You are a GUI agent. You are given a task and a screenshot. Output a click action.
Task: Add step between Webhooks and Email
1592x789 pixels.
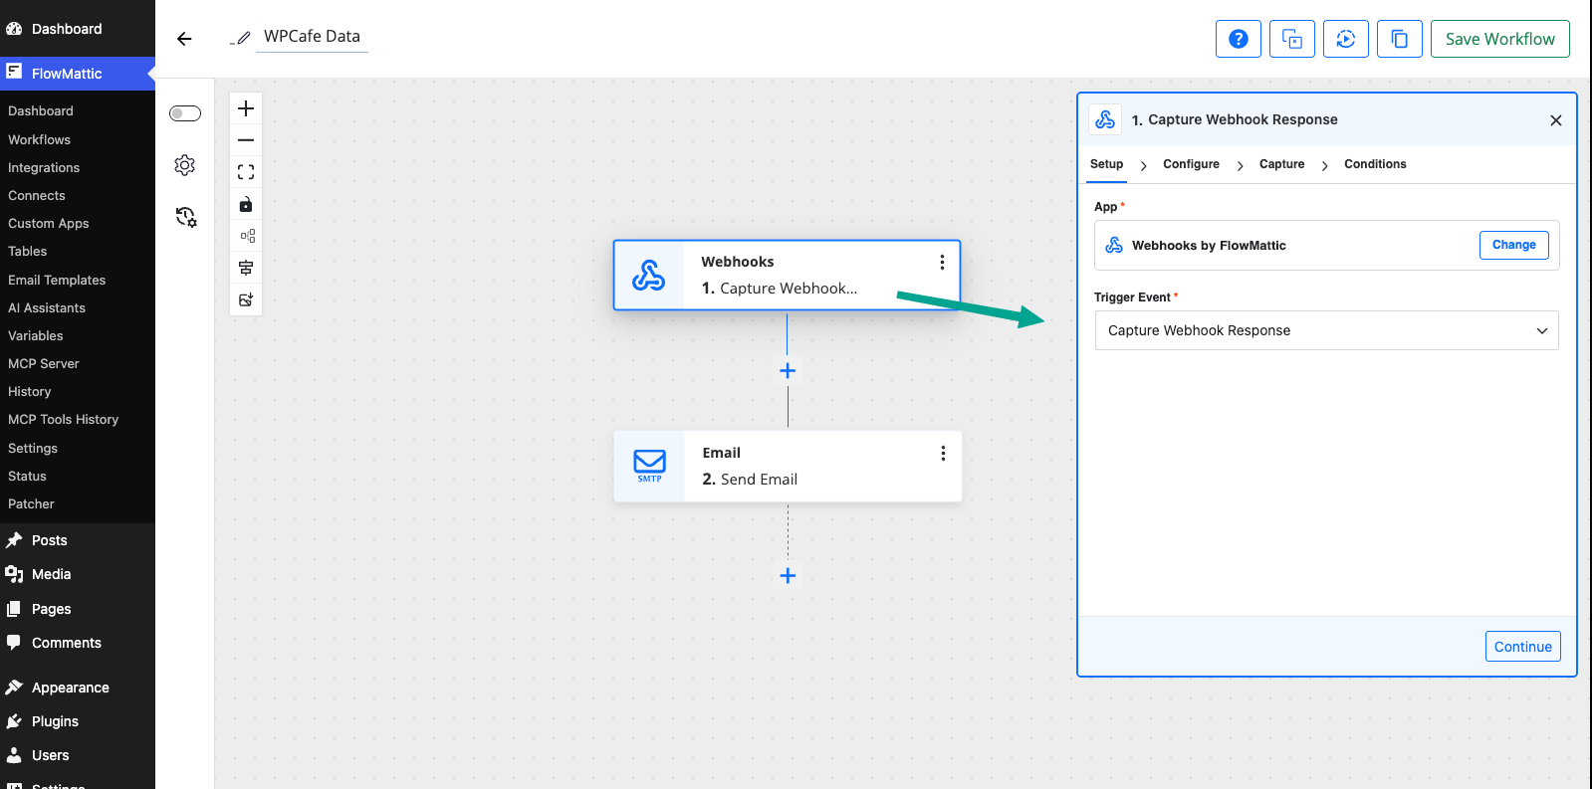click(788, 371)
